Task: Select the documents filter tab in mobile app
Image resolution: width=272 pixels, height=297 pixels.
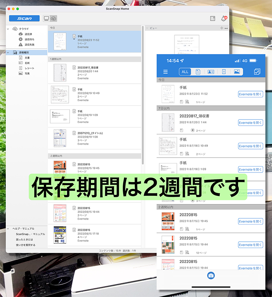Action: click(x=198, y=72)
